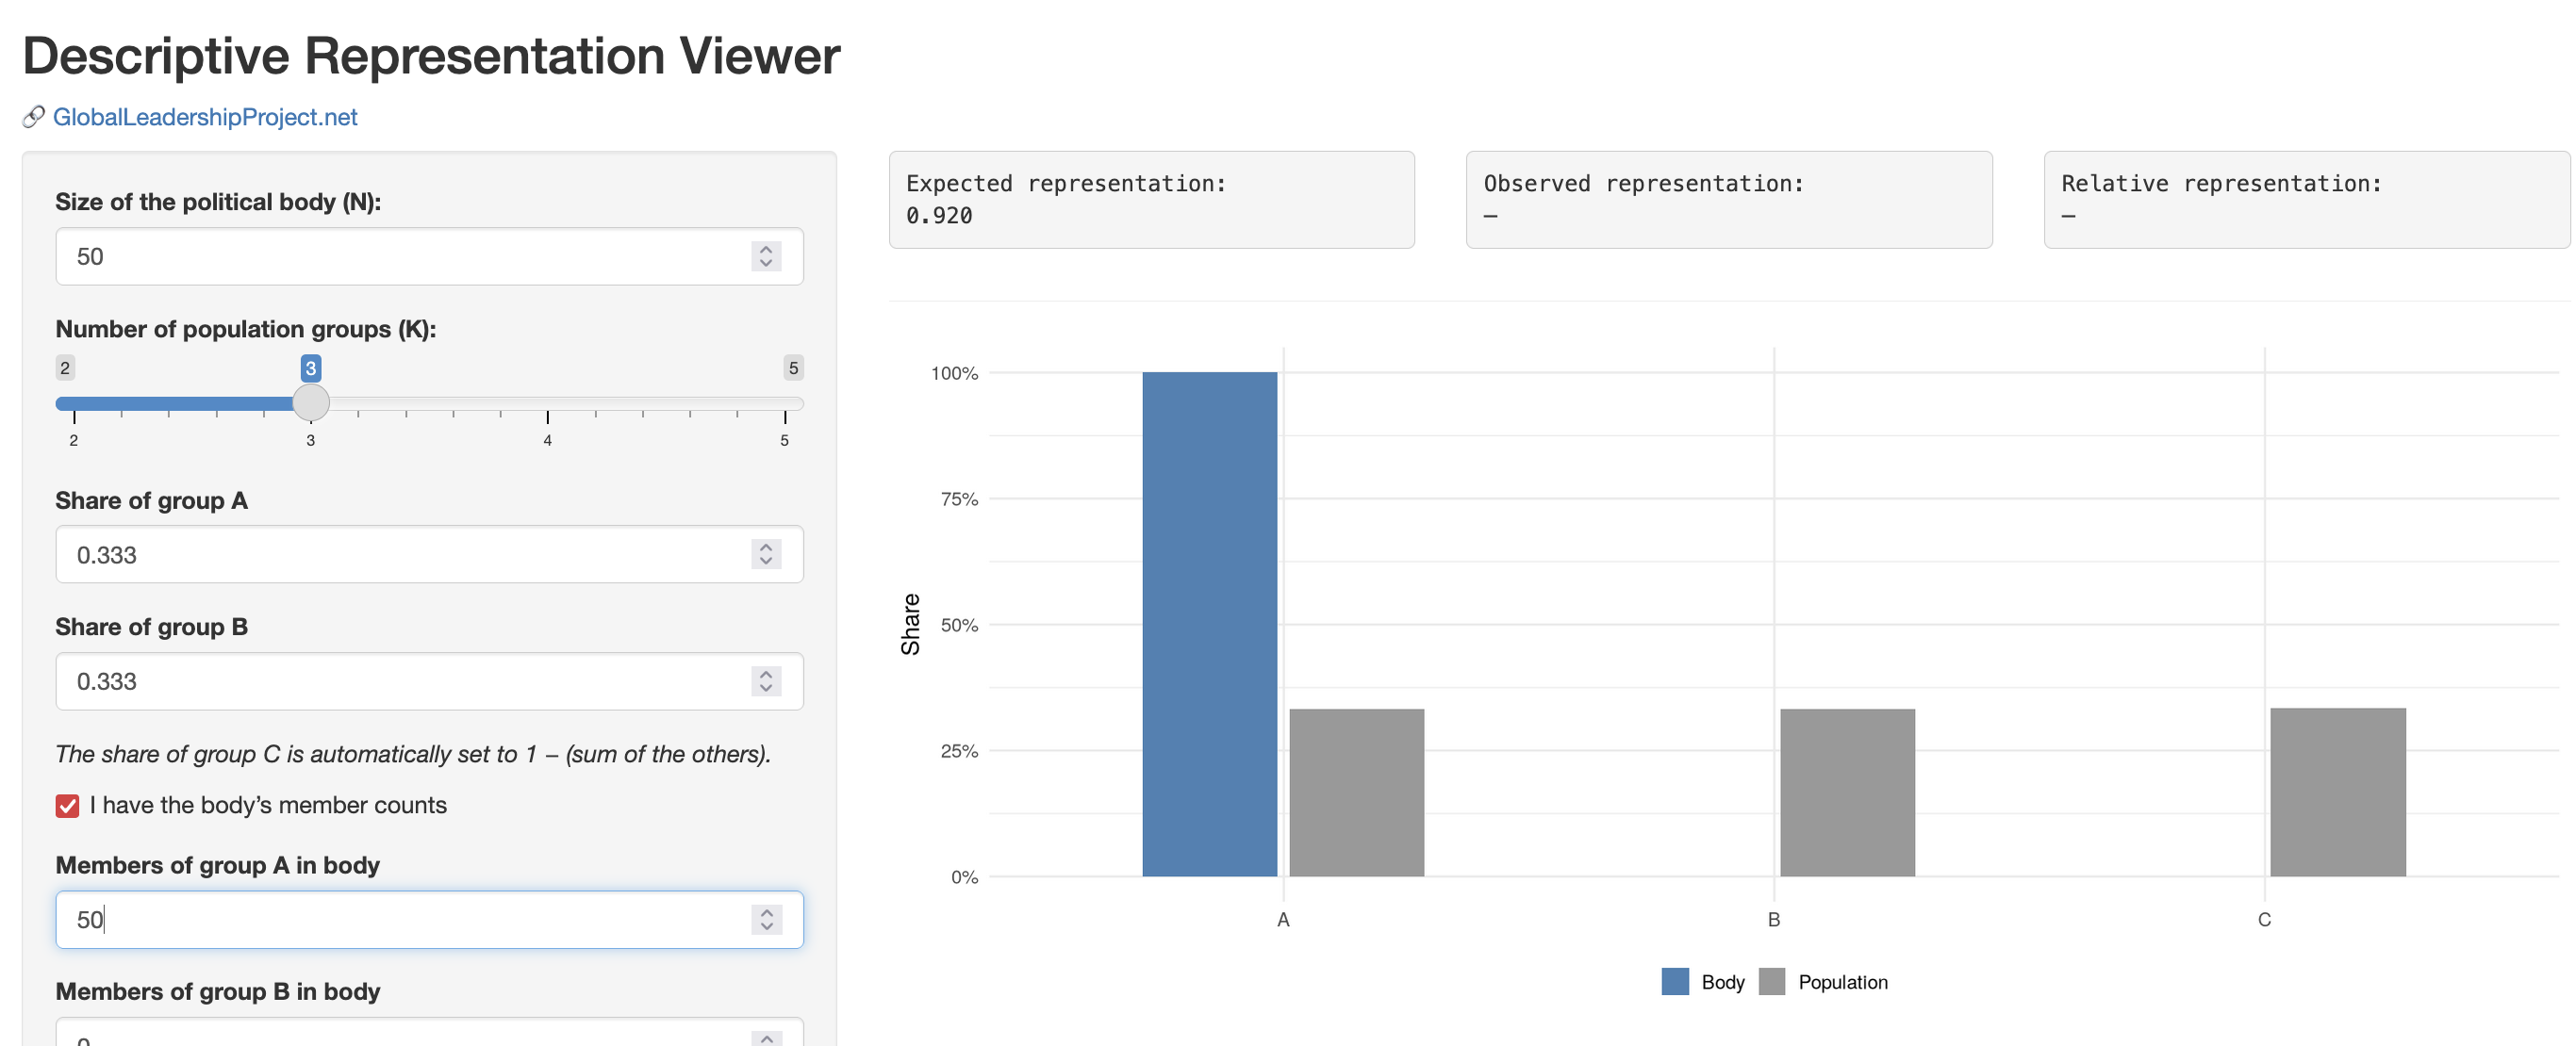Click the stepper arrows on body size field
The width and height of the screenshot is (2576, 1046).
pyautogui.click(x=765, y=256)
